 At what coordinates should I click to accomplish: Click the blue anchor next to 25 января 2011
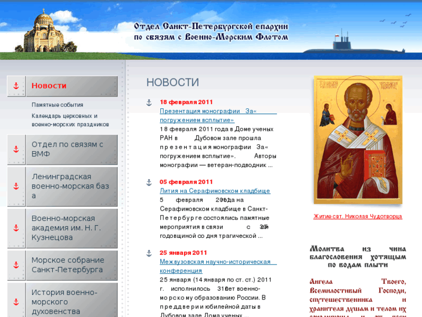click(149, 254)
